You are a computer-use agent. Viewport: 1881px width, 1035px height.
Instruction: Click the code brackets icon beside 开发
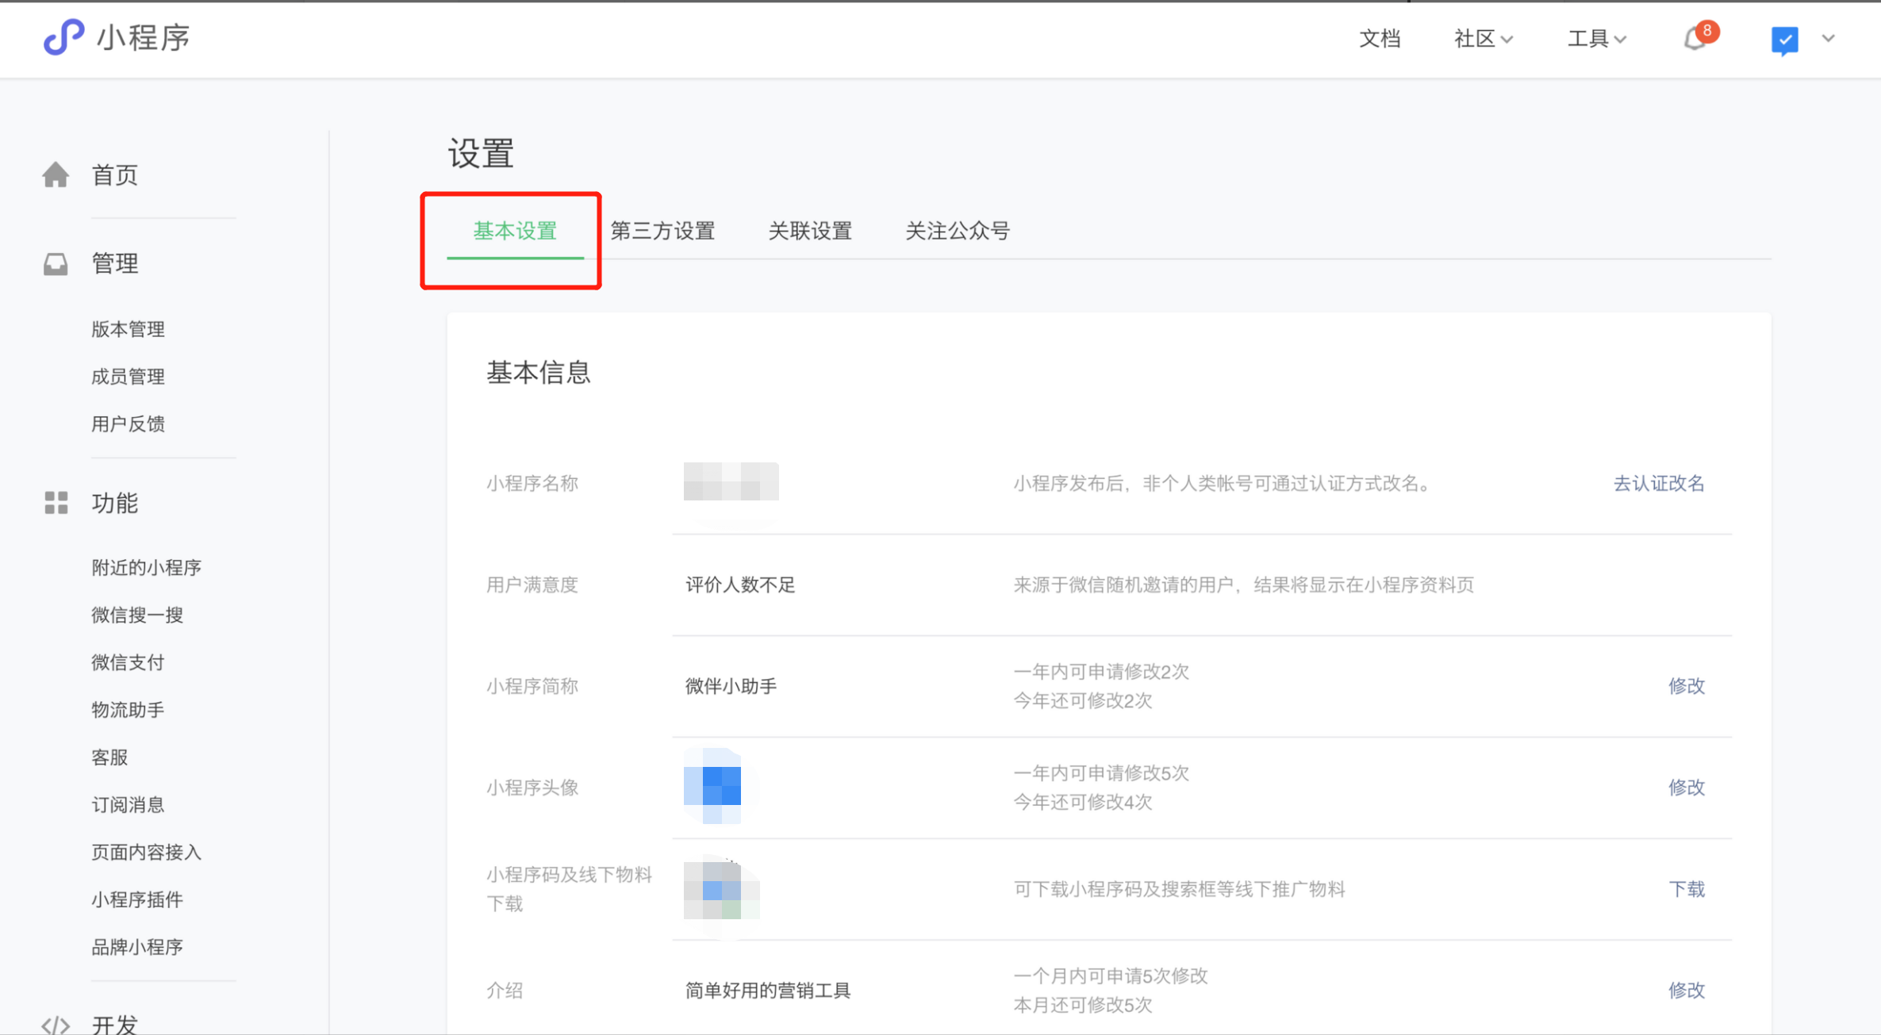[x=56, y=1024]
